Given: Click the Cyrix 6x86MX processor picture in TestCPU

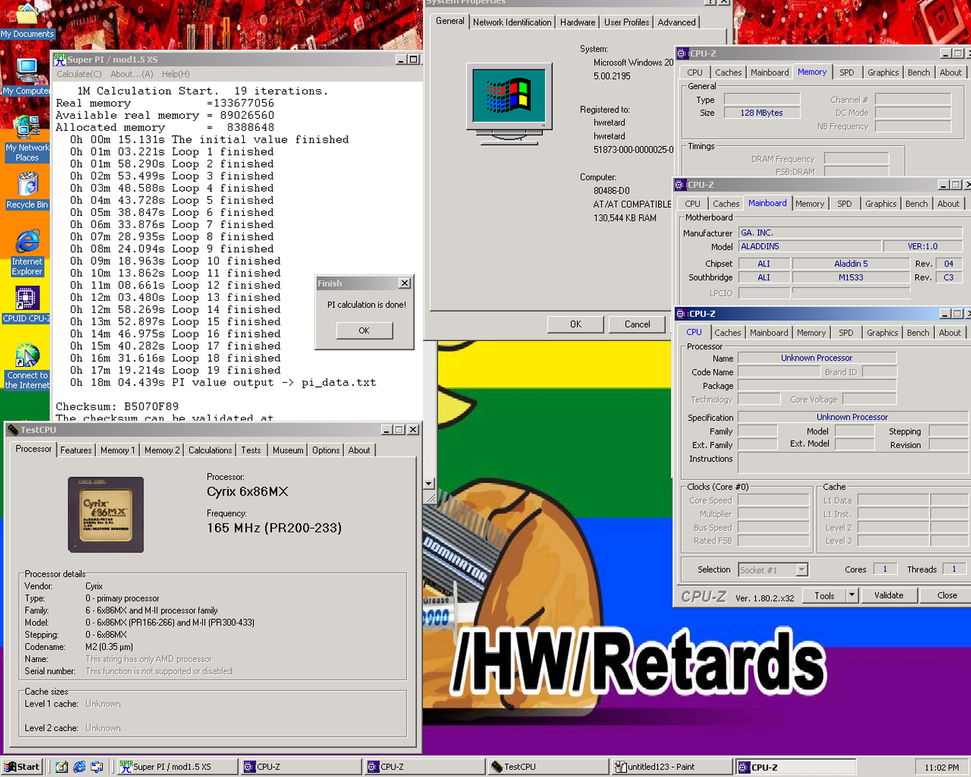Looking at the screenshot, I should click(x=106, y=514).
